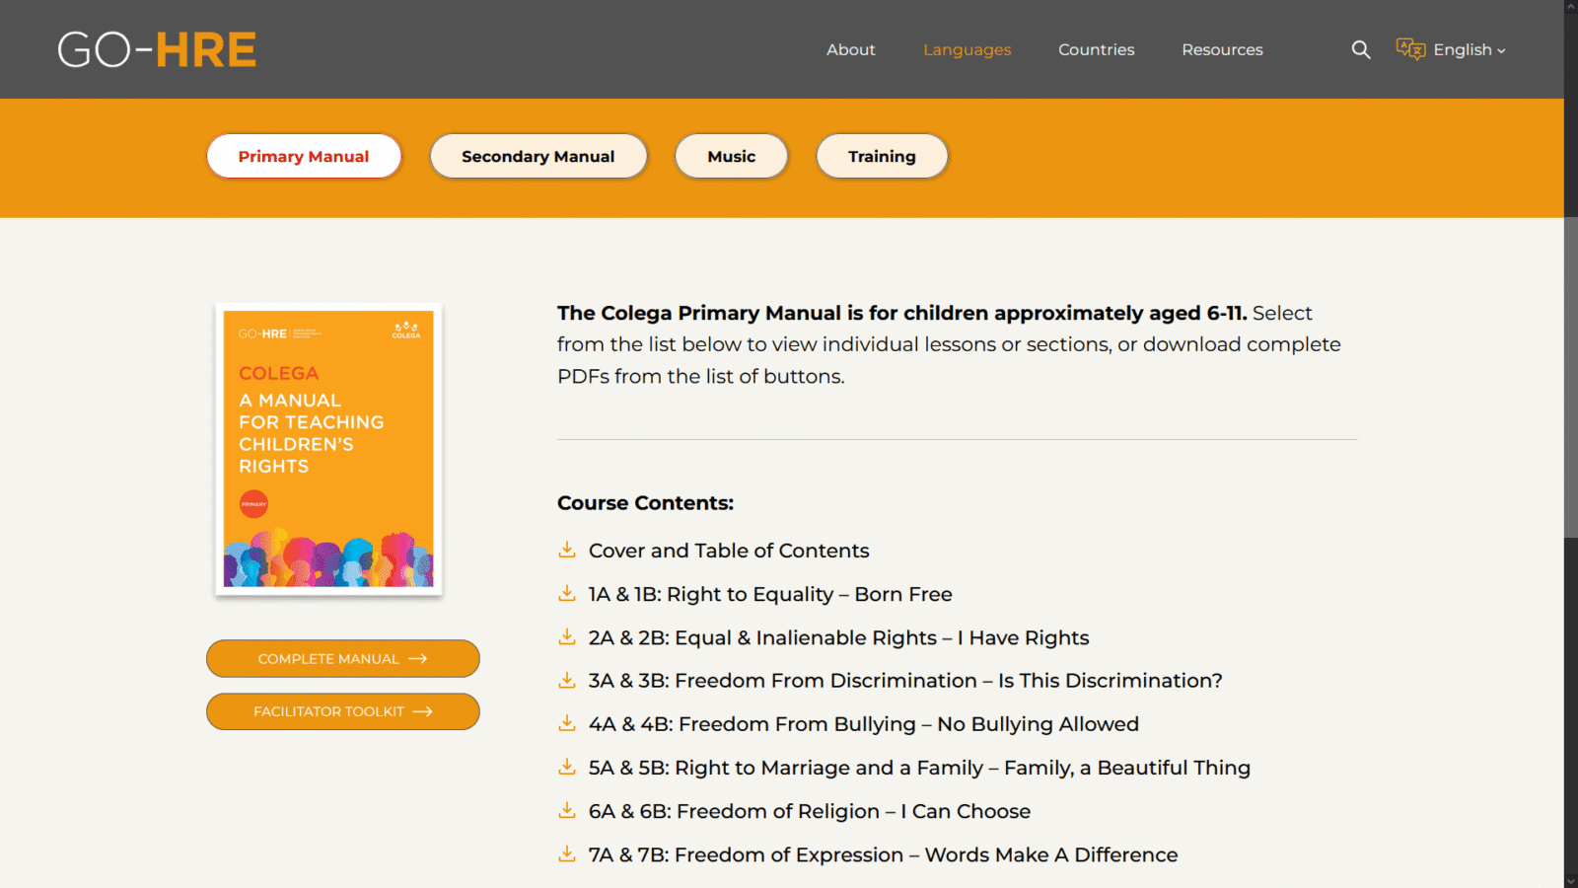Select the Training tab
1578x888 pixels.
[882, 156]
